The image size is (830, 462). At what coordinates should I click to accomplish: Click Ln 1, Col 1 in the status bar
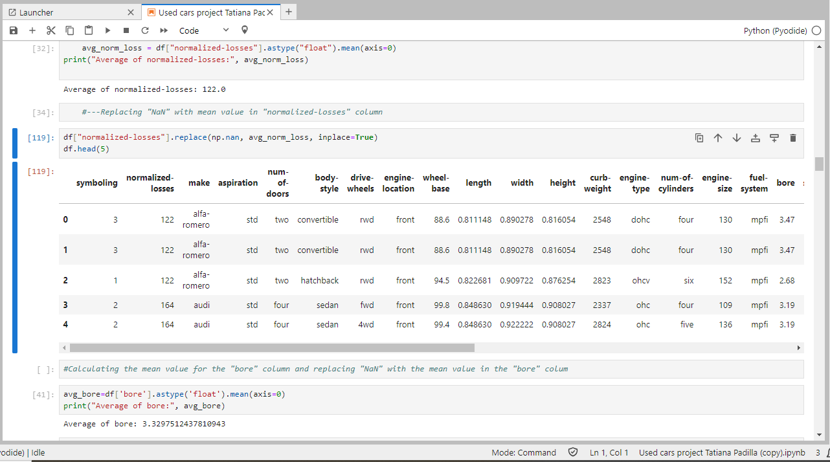point(609,452)
